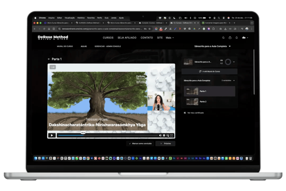
Task: Open the site search magnifier icon
Action: coord(223,38)
